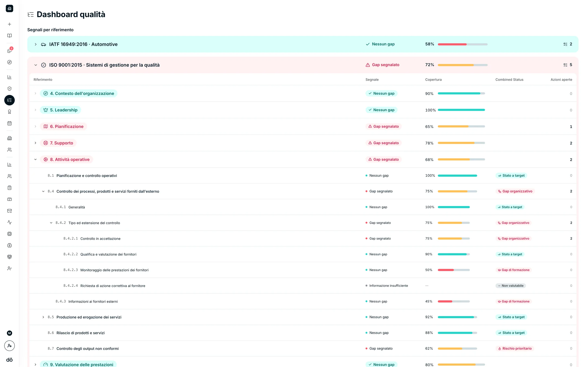Click the Non valutabile status badge
The width and height of the screenshot is (587, 367).
[510, 286]
